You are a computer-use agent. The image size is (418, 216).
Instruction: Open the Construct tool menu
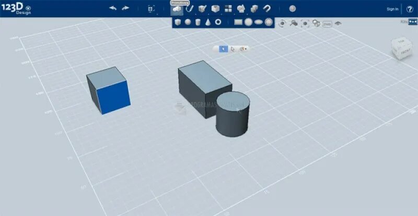[202, 9]
